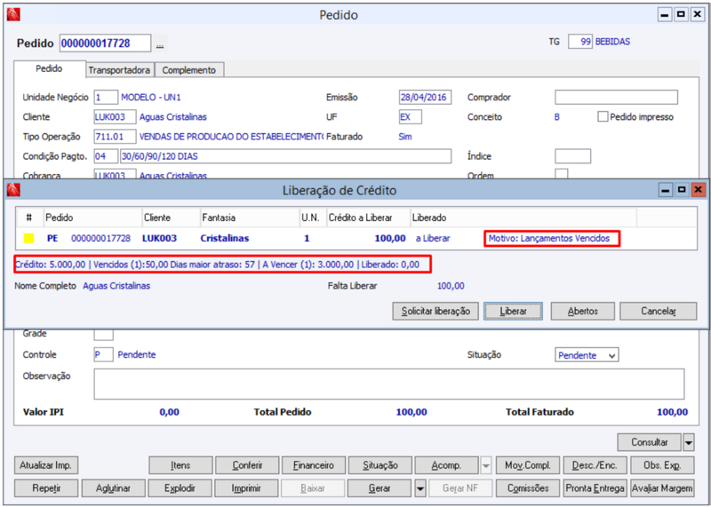Switch to the Transportadora tab
Viewport: 711px width, 507px height.
click(119, 71)
